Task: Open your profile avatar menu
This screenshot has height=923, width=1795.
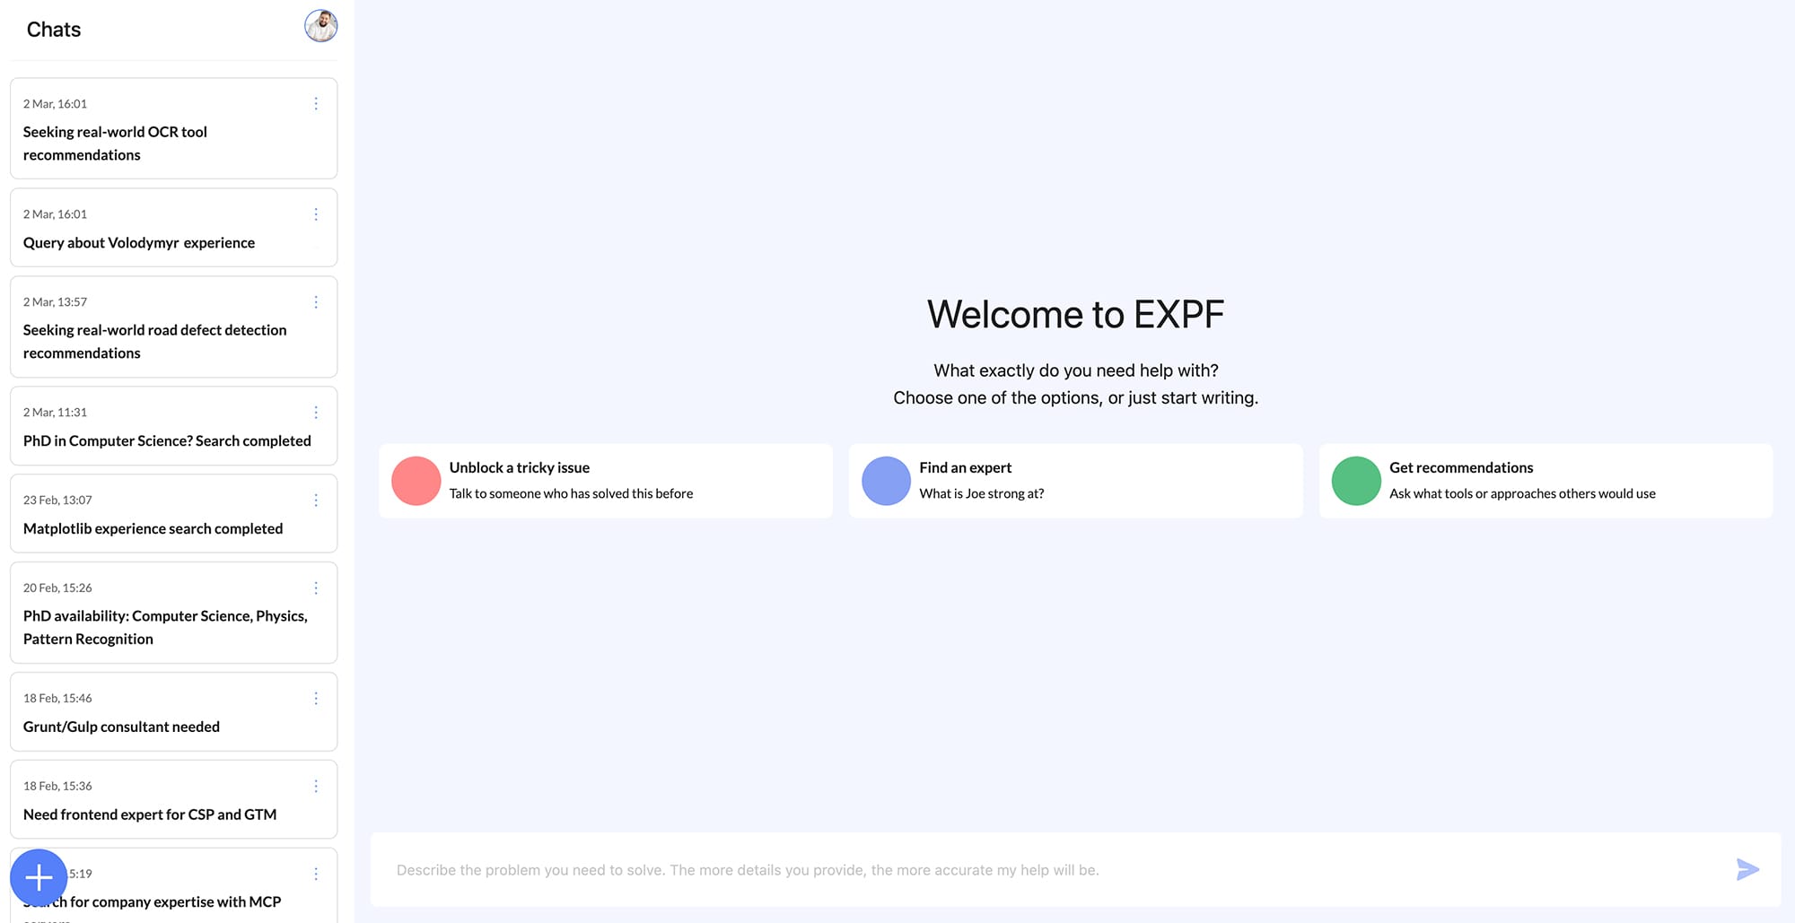Action: tap(320, 26)
